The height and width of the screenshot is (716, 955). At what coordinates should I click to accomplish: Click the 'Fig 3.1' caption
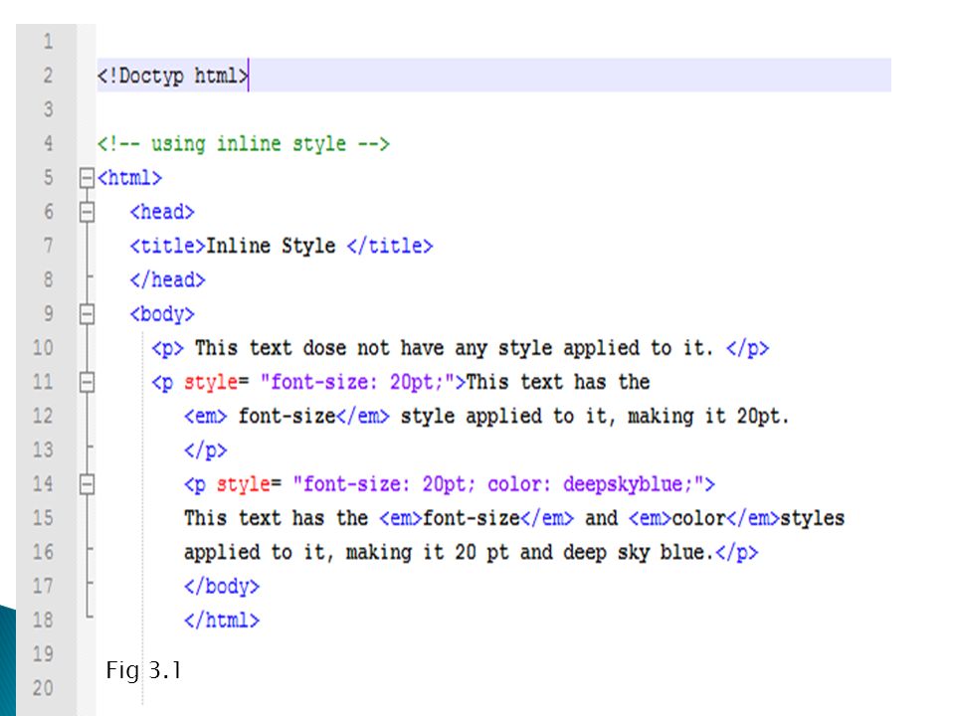pyautogui.click(x=143, y=670)
